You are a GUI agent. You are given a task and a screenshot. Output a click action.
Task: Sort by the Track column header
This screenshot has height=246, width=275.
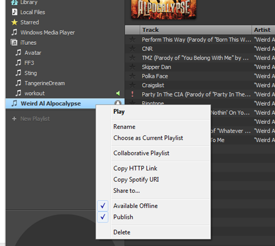click(x=195, y=30)
